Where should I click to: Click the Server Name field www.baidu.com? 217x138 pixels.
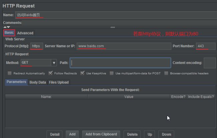pyautogui.click(x=124, y=46)
